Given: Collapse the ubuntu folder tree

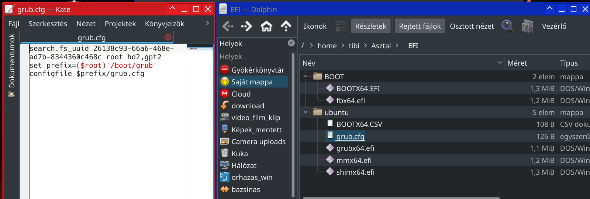Looking at the screenshot, I should coord(306,112).
